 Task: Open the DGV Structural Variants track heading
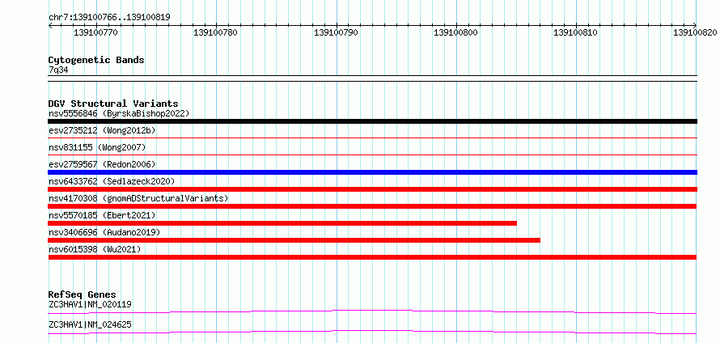tap(113, 104)
